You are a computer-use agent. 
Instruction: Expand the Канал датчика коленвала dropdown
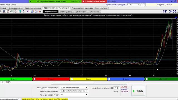(x=74, y=91)
